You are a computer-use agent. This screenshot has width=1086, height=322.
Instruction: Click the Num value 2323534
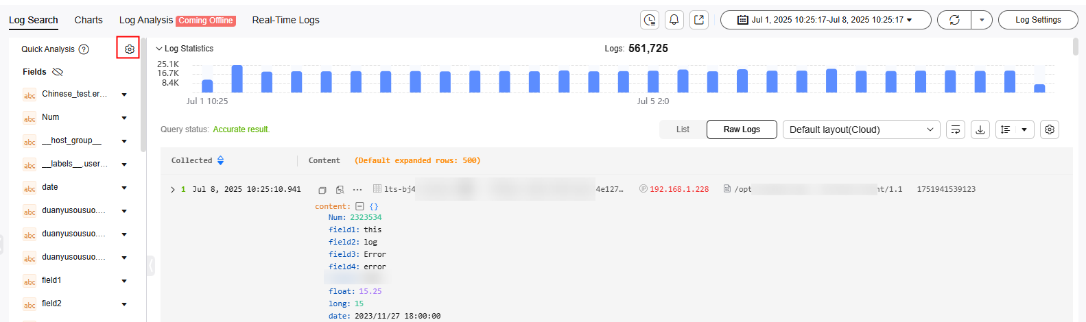pyautogui.click(x=366, y=217)
